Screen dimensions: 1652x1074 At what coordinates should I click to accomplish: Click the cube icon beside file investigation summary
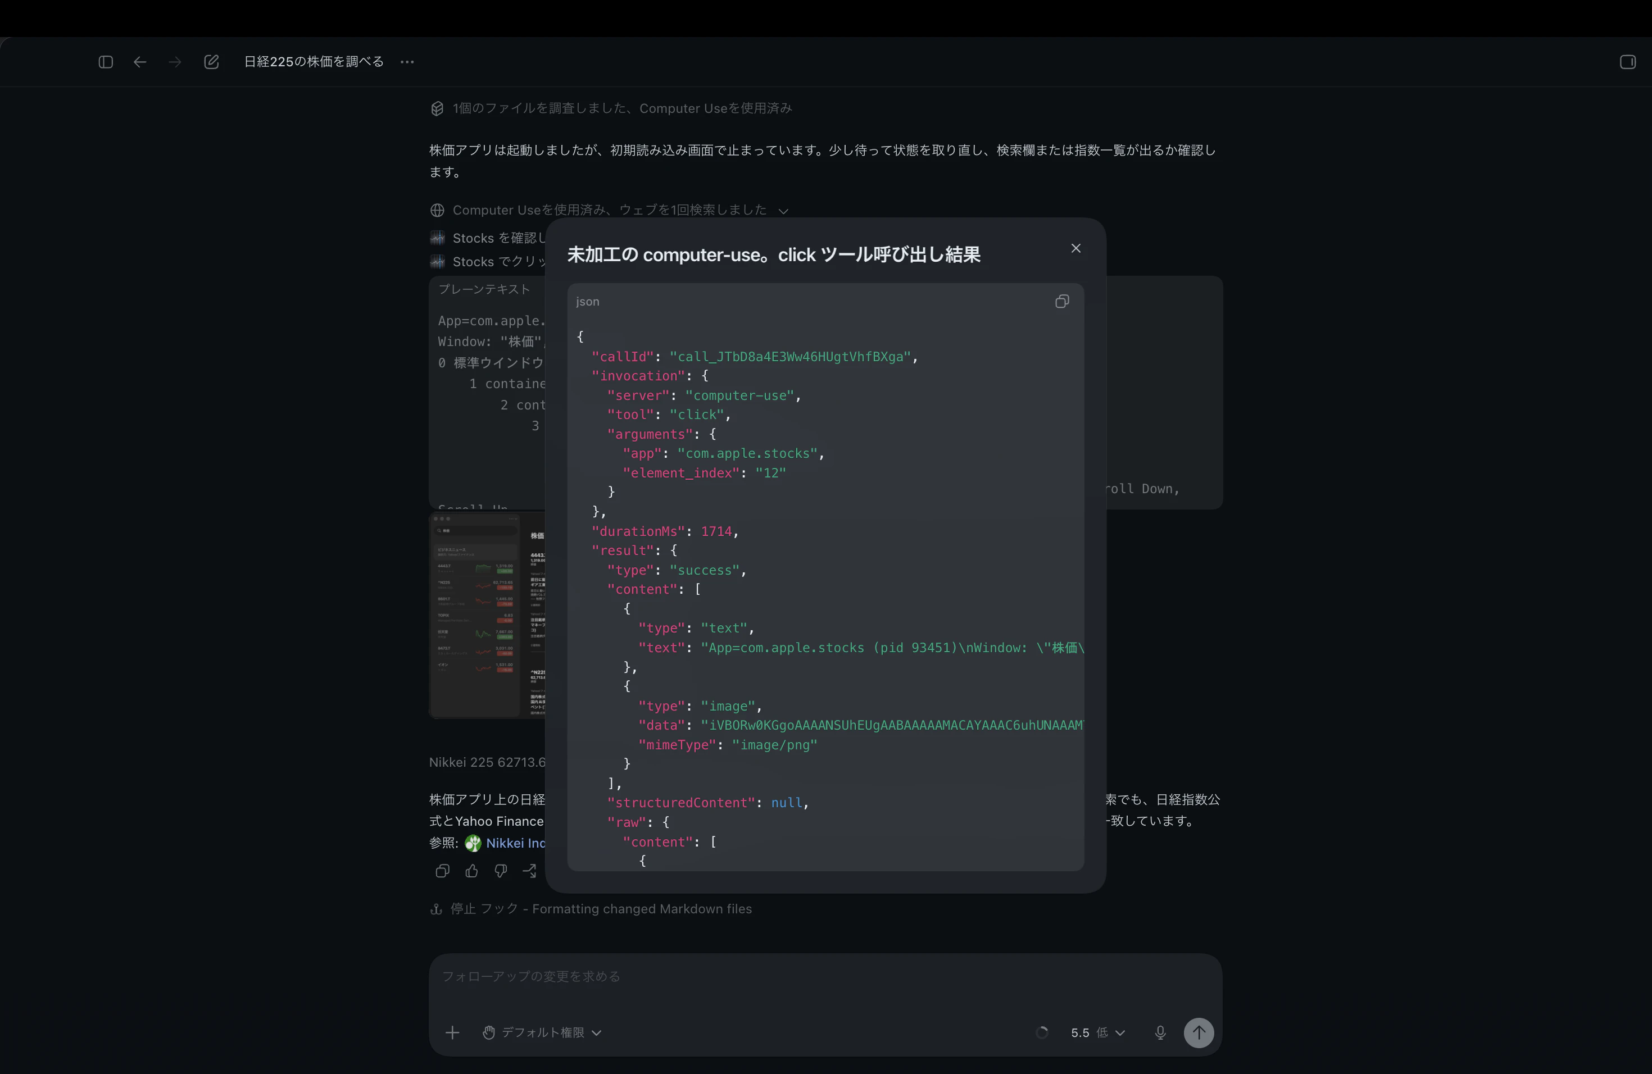click(x=437, y=108)
